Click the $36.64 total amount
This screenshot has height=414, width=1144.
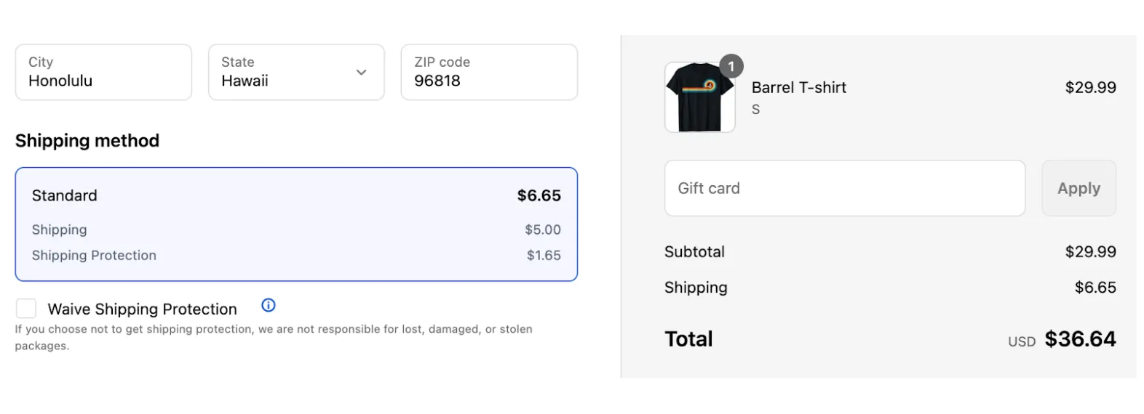tap(1080, 339)
